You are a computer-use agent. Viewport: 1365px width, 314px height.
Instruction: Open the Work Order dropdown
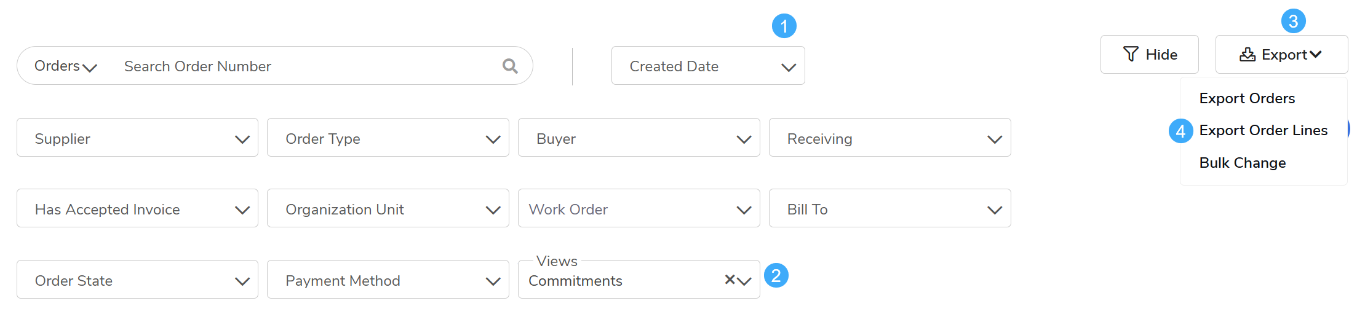click(639, 209)
